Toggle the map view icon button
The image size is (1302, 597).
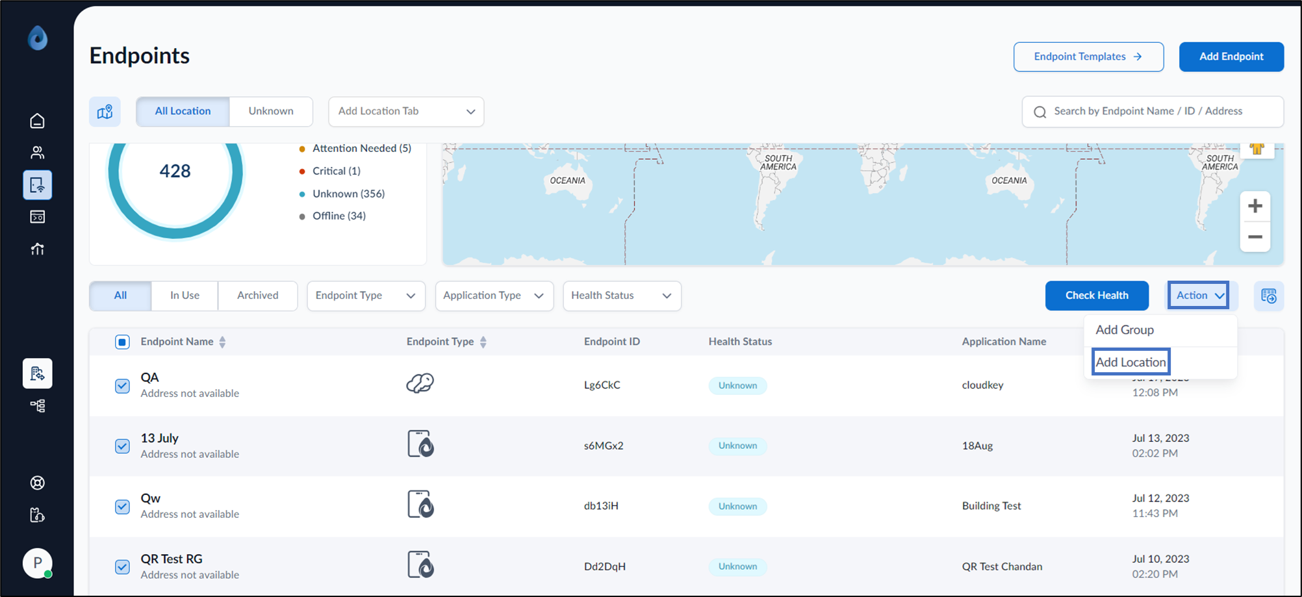coord(105,112)
